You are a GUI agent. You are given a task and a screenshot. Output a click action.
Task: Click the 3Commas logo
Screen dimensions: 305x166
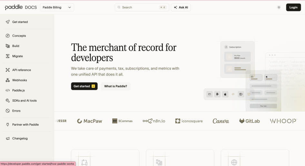pyautogui.click(x=122, y=121)
